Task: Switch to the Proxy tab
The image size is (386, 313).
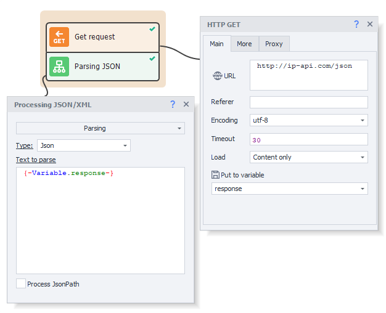Action: (x=274, y=44)
